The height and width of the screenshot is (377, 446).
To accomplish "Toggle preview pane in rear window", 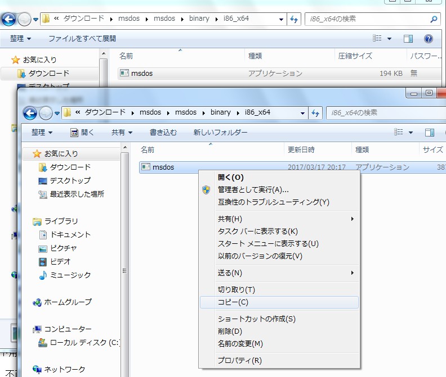I will tap(408, 38).
